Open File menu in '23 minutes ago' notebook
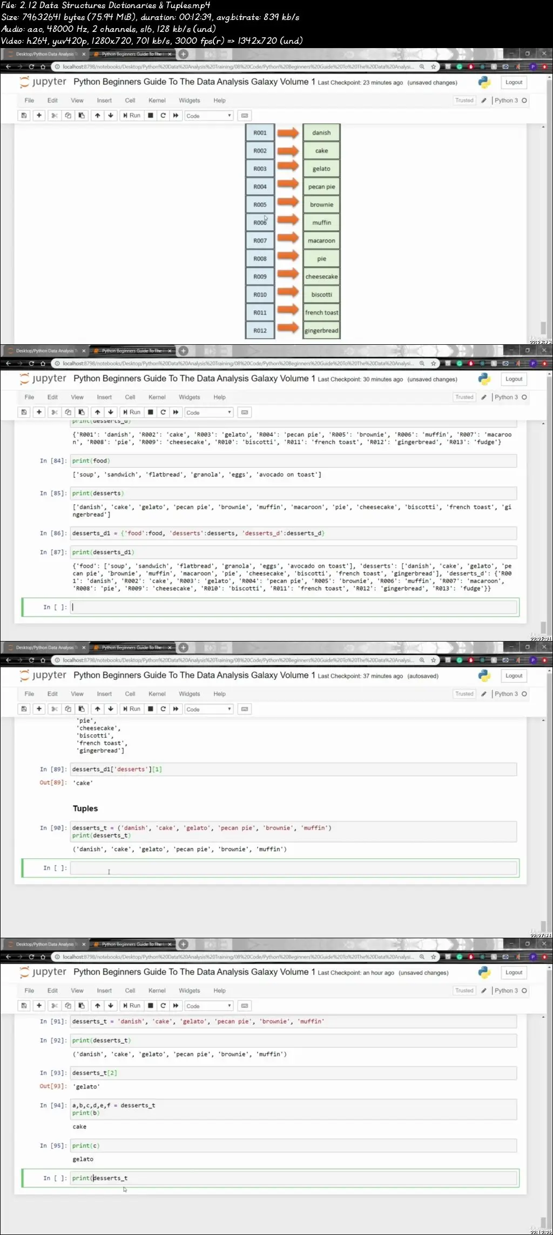The image size is (553, 1235). [x=29, y=101]
